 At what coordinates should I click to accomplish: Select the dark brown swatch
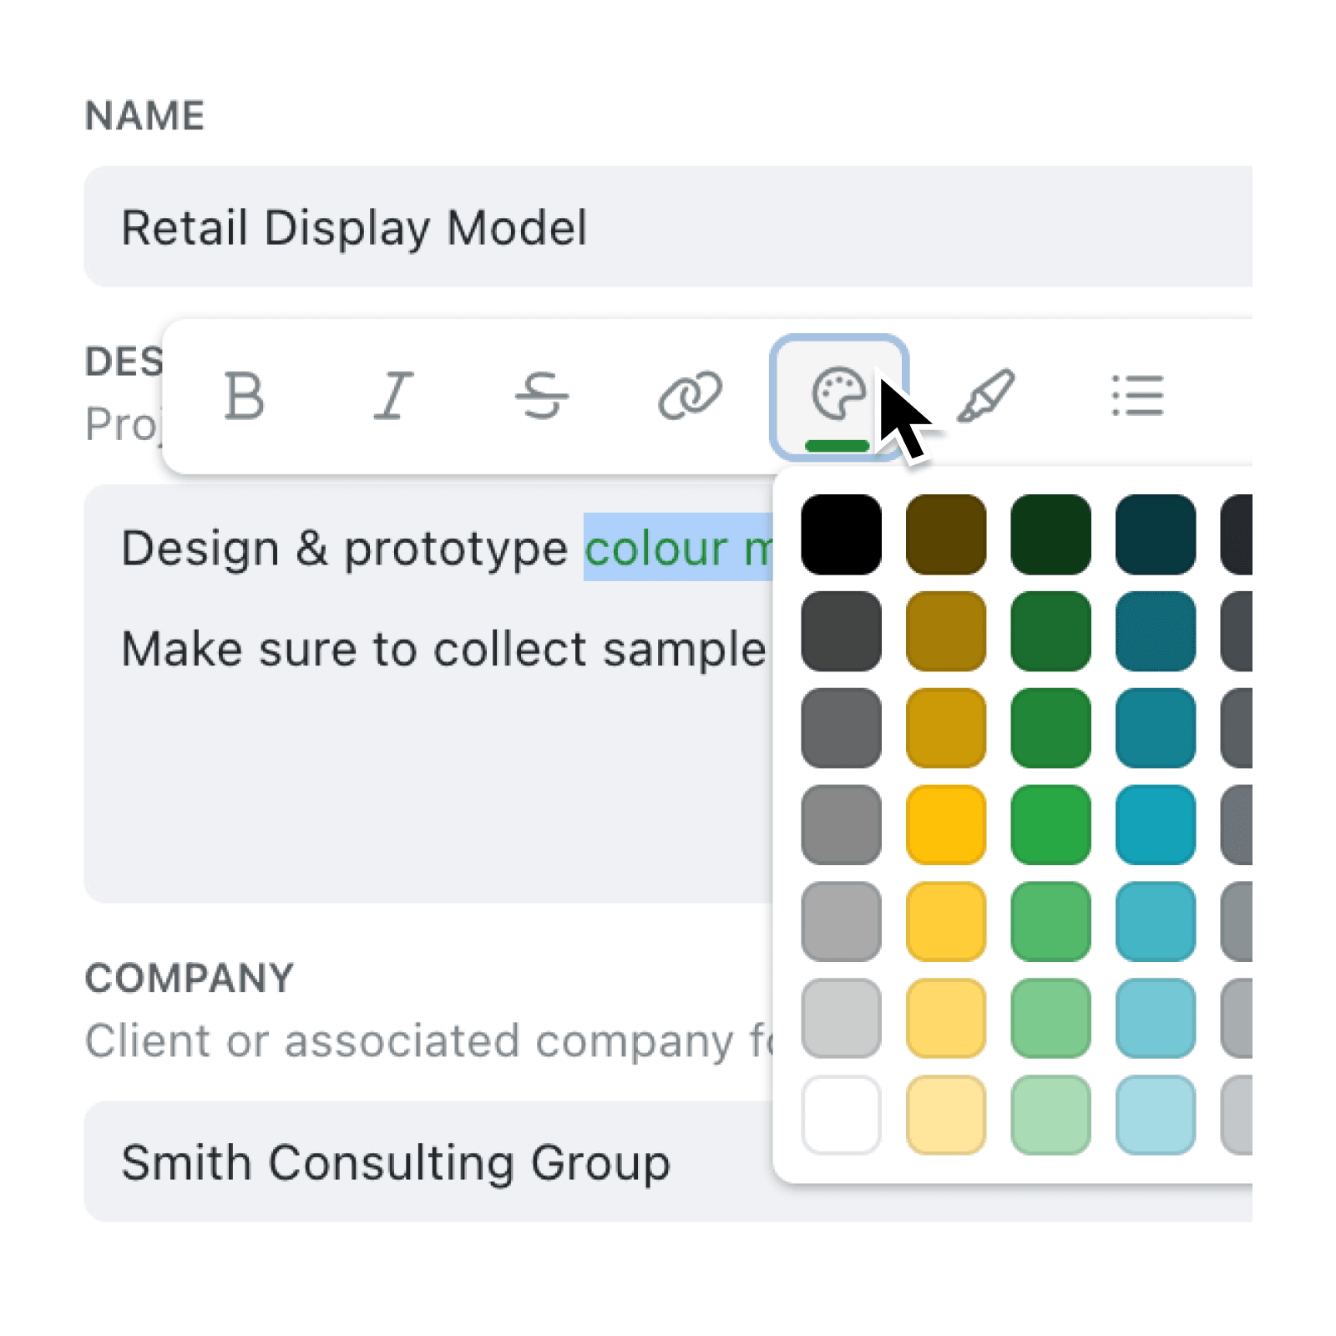click(946, 534)
